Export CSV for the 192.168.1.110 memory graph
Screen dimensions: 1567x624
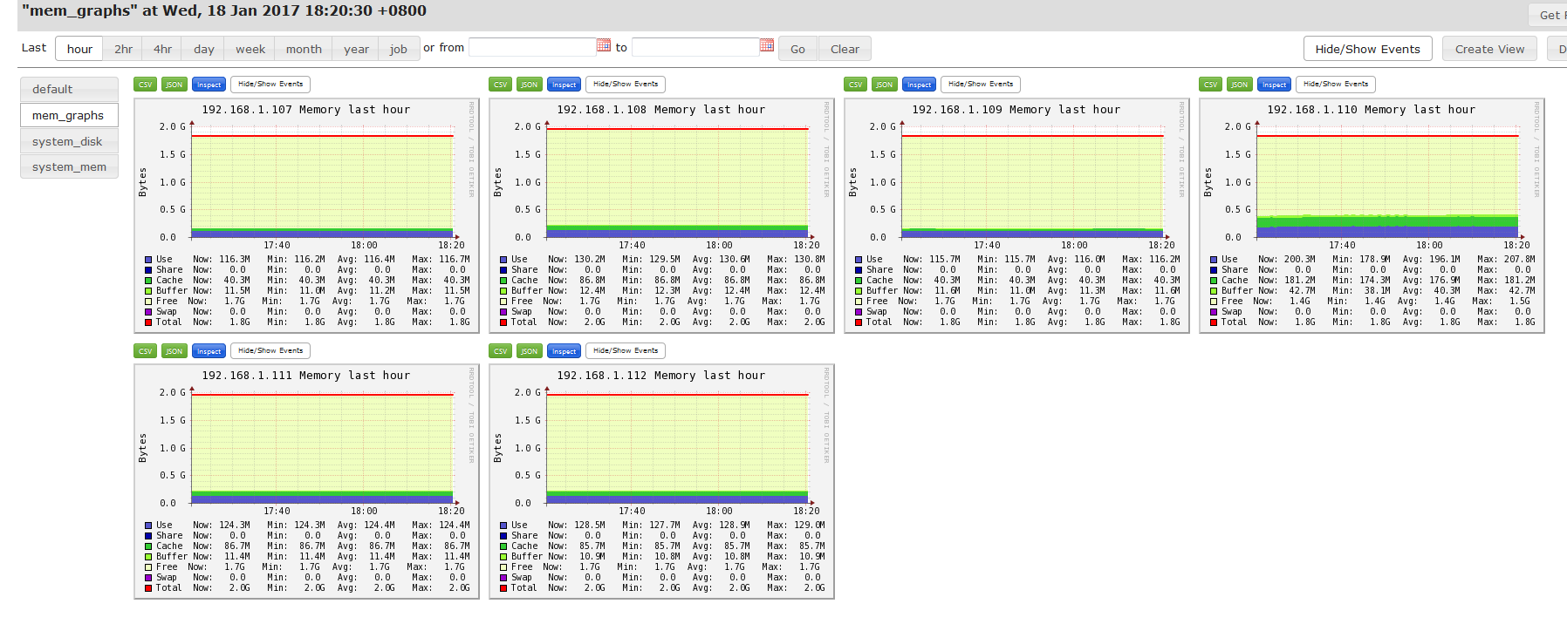[x=1210, y=85]
